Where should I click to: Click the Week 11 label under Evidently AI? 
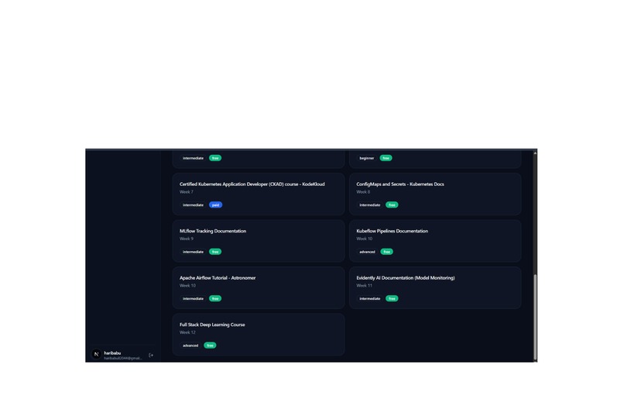click(364, 285)
